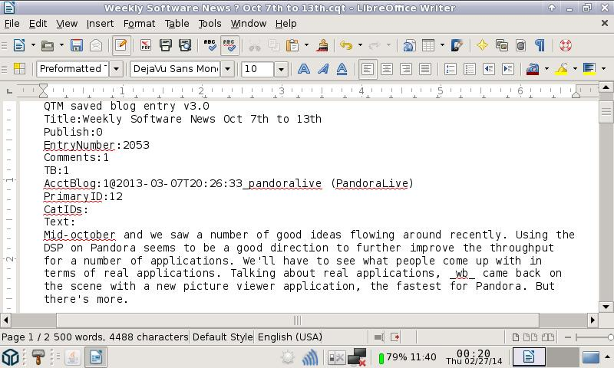The width and height of the screenshot is (614, 368).
Task: Open the Navigator star icon
Action: (482, 45)
